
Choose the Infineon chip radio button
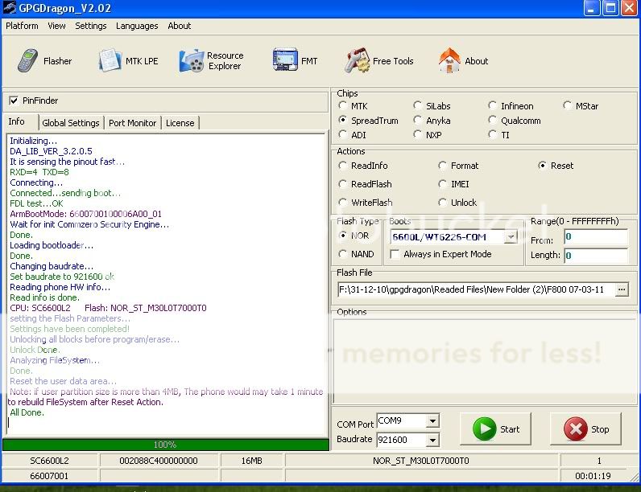(x=493, y=105)
